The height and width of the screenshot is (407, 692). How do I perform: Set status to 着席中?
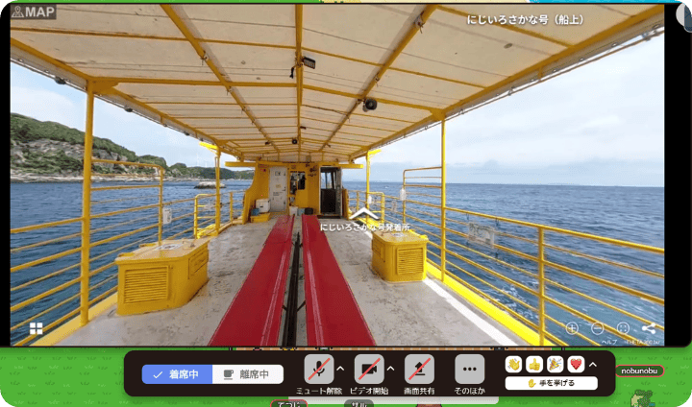coord(177,374)
